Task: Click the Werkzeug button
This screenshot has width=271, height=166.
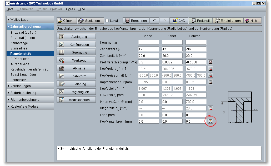Action: [x=76, y=61]
